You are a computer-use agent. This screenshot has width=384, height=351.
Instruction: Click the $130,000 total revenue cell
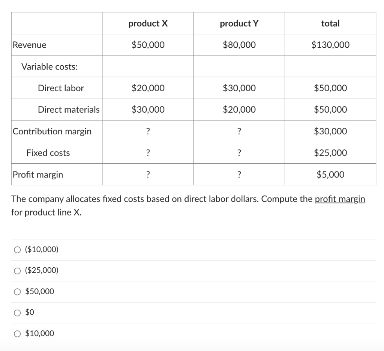330,45
